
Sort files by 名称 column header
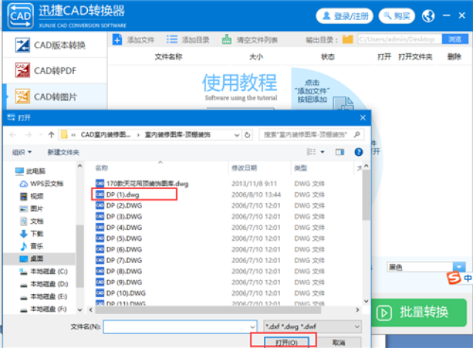pyautogui.click(x=102, y=168)
